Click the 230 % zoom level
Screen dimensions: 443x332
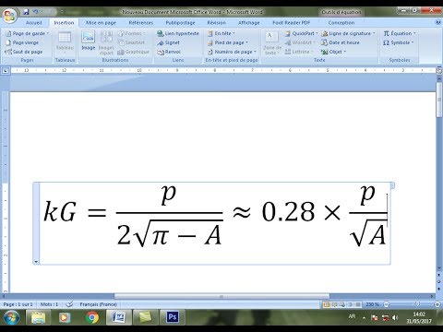coord(372,304)
